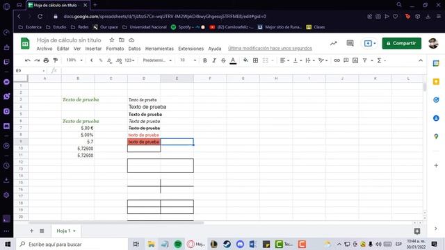The height and width of the screenshot is (250, 445).
Task: Increase decimal places
Action: pyautogui.click(x=119, y=60)
